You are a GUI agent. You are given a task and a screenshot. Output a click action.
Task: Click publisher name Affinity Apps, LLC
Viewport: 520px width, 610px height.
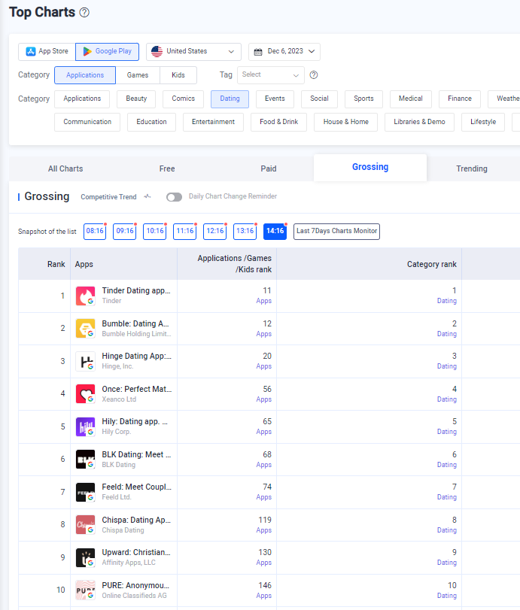point(129,563)
